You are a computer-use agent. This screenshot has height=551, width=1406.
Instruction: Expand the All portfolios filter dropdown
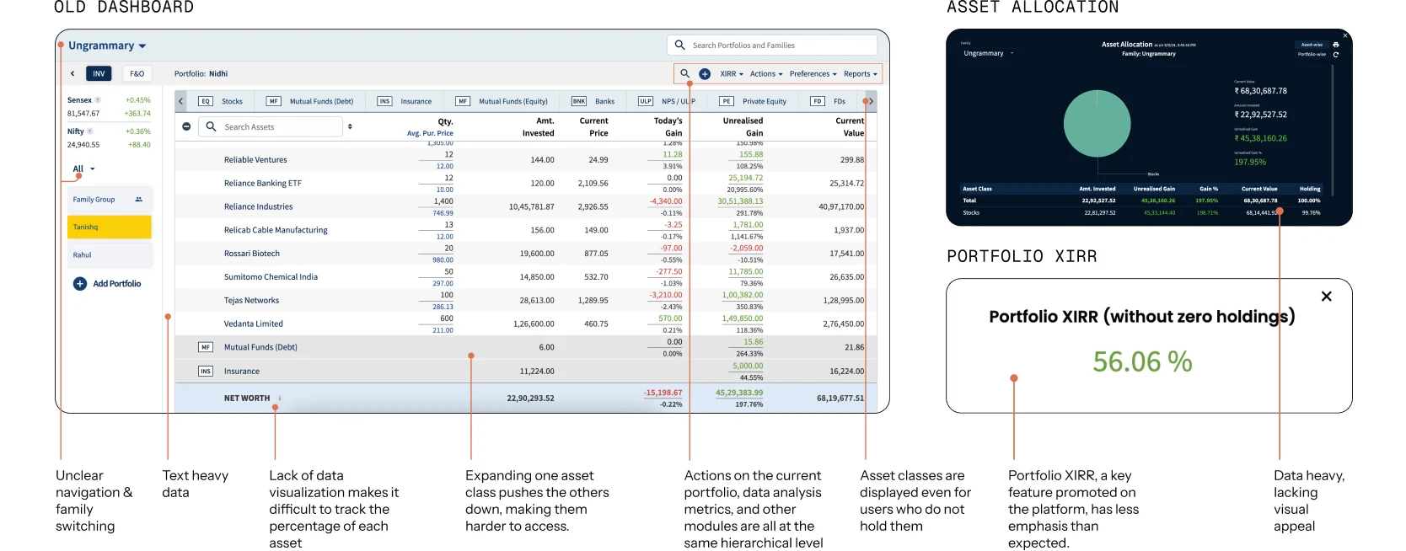(83, 169)
